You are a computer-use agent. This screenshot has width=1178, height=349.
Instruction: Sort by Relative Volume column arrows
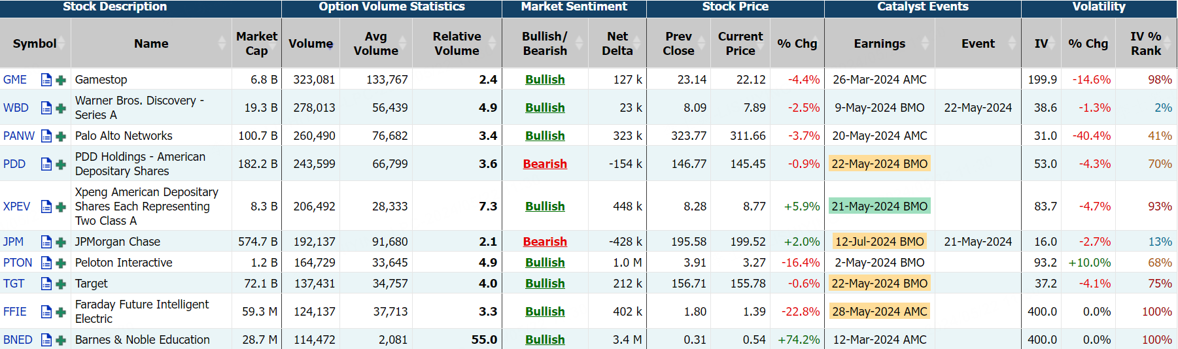tap(493, 44)
